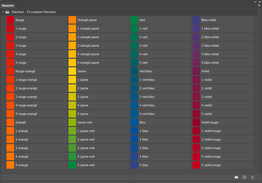This screenshot has height=183, width=262.
Task: Open the Nuancier panel options menu
Action: tap(259, 5)
